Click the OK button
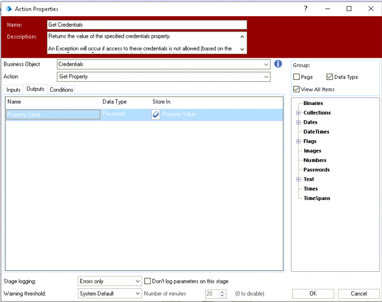Image resolution: width=382 pixels, height=302 pixels. 313,293
